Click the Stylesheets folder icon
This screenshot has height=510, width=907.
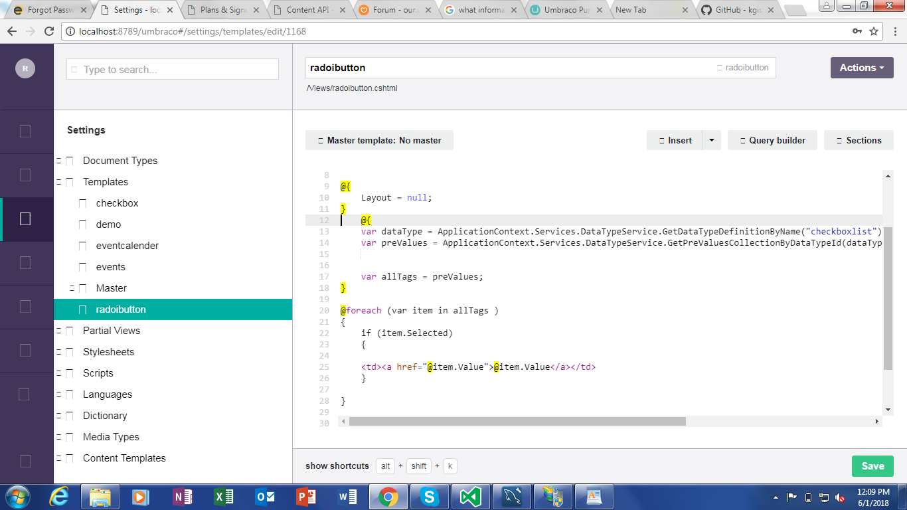click(x=70, y=352)
